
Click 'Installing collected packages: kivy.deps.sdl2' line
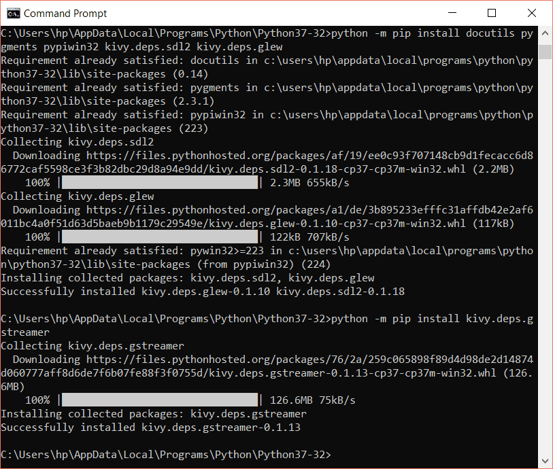[x=187, y=278]
